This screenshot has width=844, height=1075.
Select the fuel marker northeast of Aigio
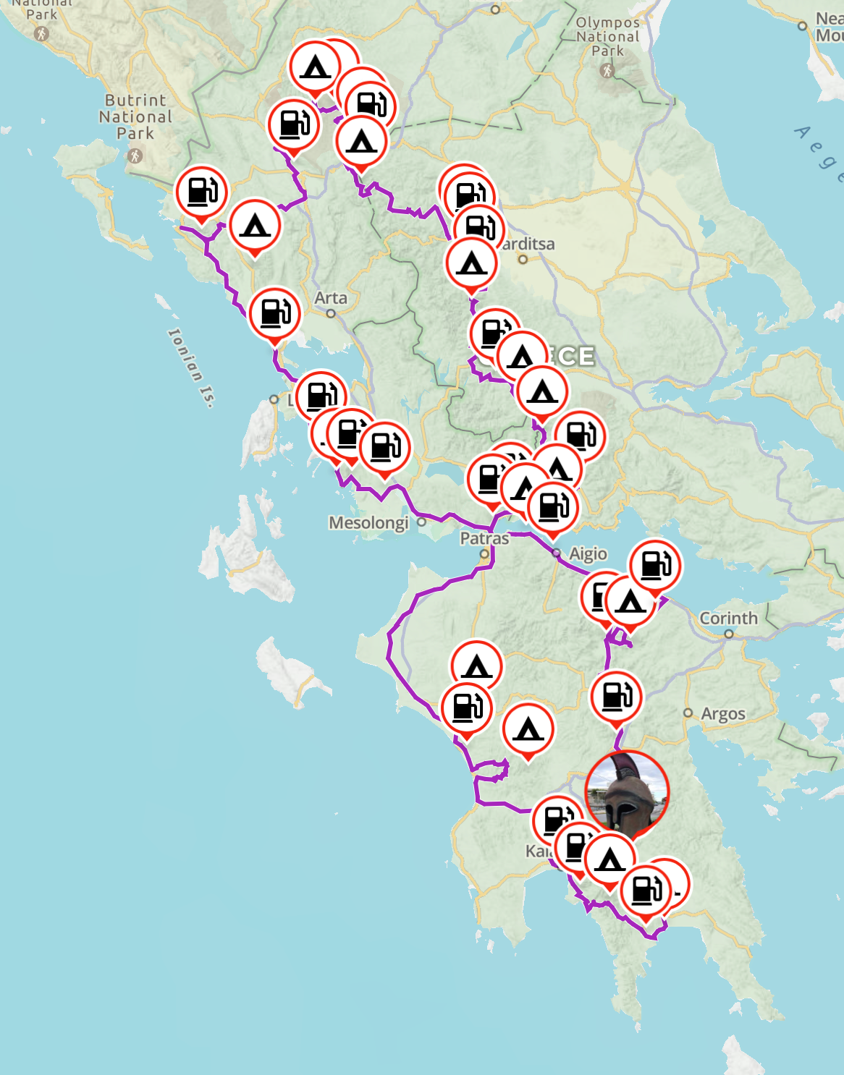(655, 566)
